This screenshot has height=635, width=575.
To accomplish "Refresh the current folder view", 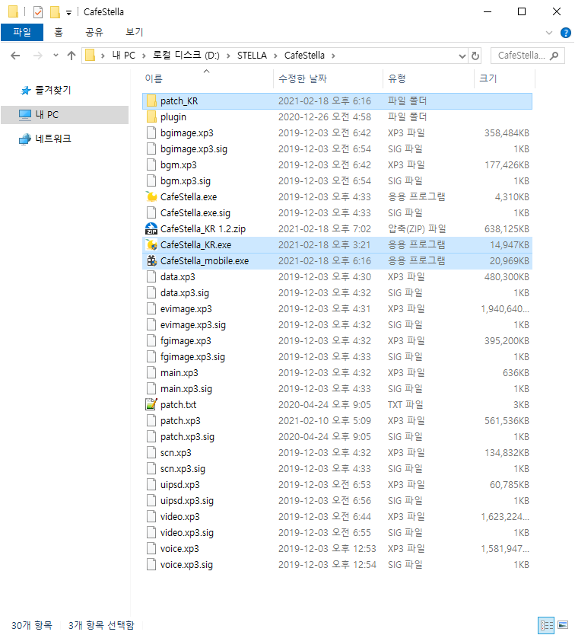I will (x=475, y=56).
